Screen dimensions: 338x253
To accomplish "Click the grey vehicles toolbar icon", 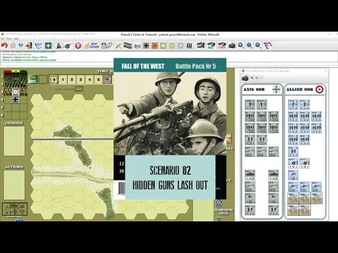I will tap(137, 46).
